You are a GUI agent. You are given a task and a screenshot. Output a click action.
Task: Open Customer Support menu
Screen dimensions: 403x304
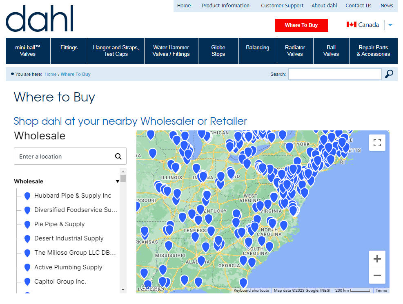[x=282, y=6]
